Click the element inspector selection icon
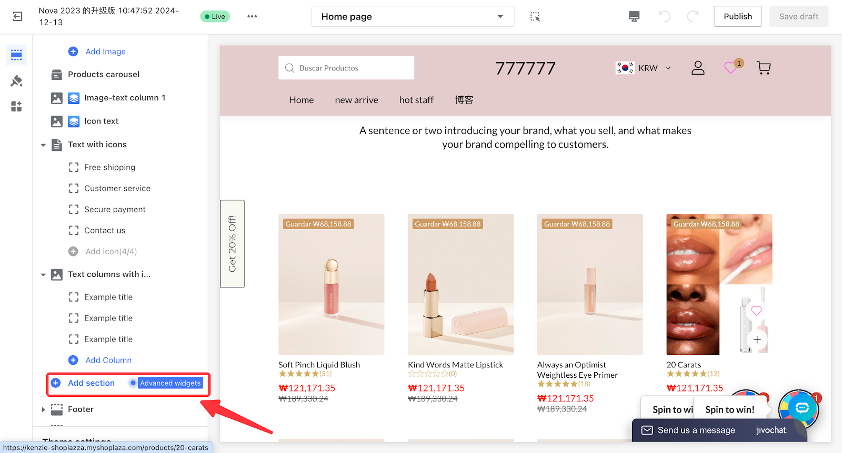 (x=535, y=17)
